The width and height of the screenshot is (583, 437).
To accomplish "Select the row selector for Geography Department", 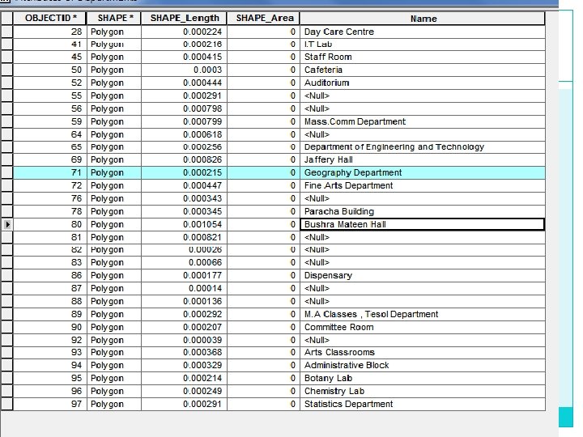I will (x=6, y=173).
